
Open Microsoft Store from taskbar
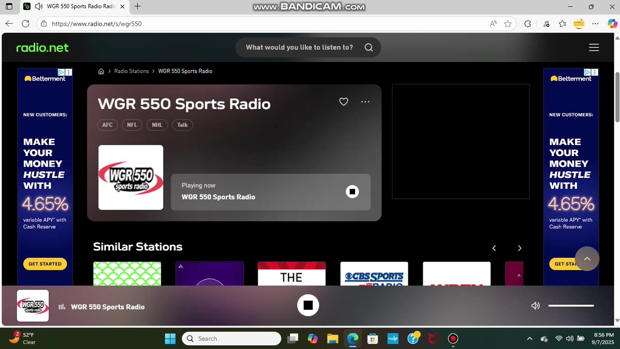(372, 338)
